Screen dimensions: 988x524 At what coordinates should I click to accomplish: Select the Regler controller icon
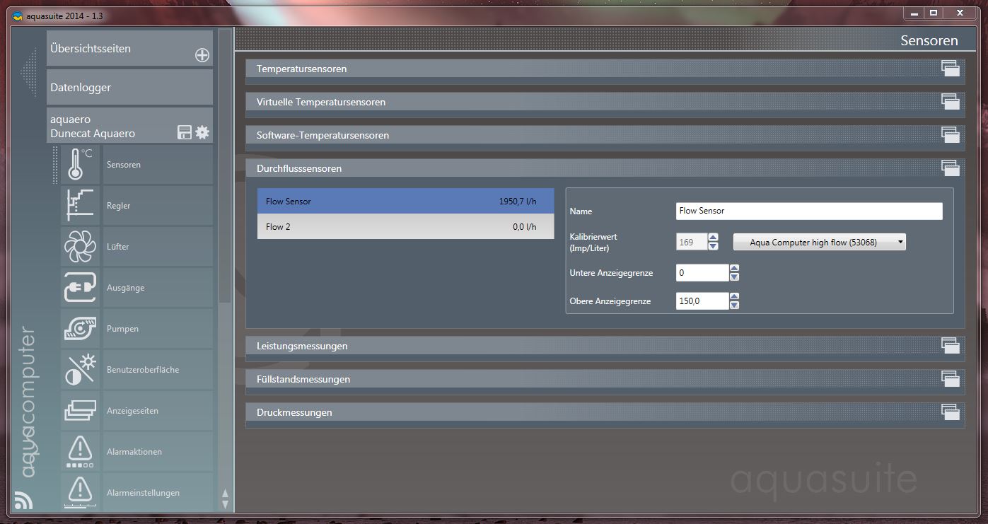[x=81, y=206]
